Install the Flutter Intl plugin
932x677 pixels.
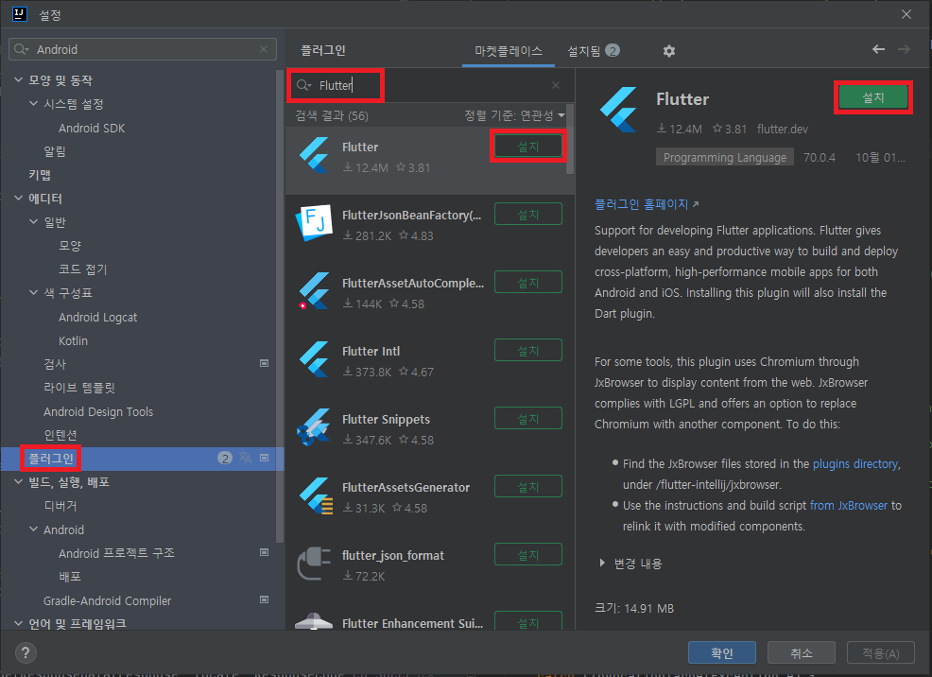(527, 350)
